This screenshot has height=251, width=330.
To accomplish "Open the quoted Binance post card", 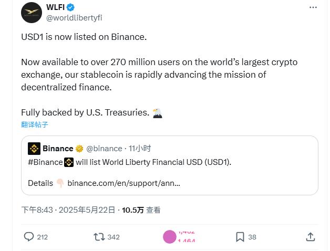I will [x=170, y=165].
